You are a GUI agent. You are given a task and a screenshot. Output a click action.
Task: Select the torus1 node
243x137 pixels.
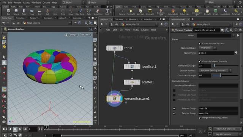coord(115,48)
